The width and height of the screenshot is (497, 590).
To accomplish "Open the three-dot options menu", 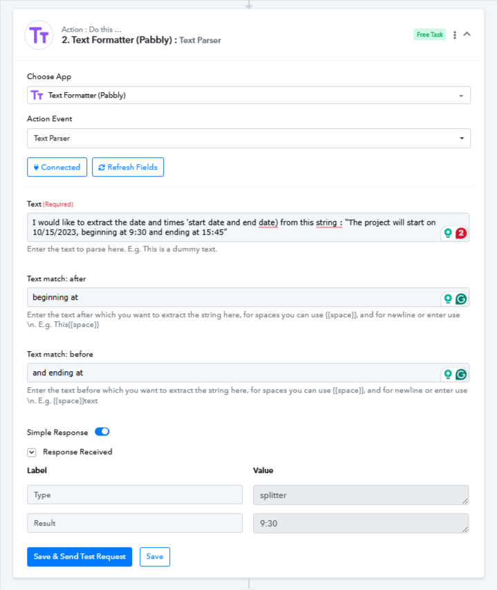I will 455,35.
